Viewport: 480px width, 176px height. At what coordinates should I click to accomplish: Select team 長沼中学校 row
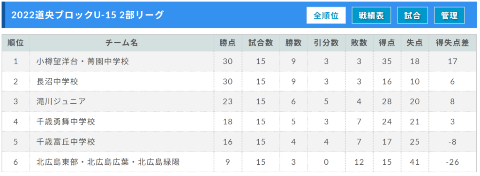pos(239,82)
